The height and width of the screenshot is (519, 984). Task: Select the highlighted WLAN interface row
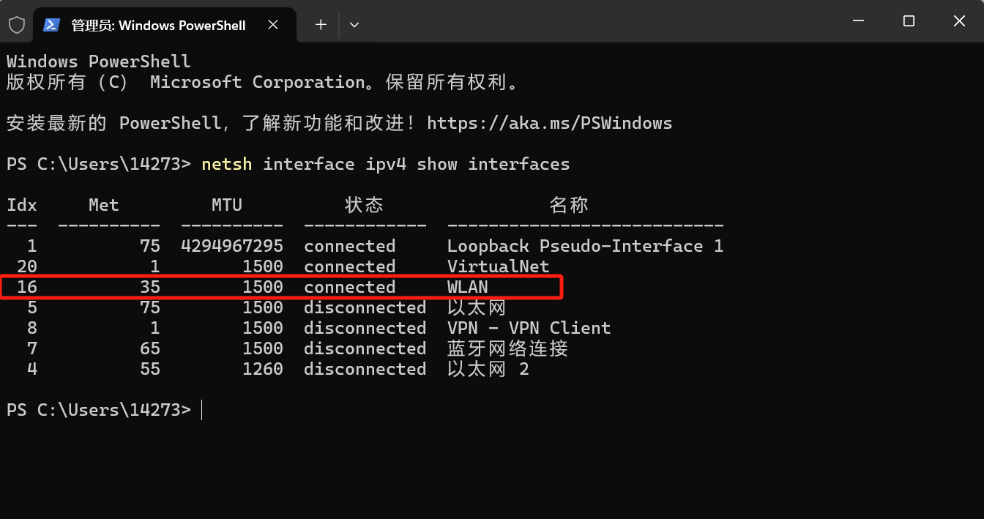(x=282, y=287)
